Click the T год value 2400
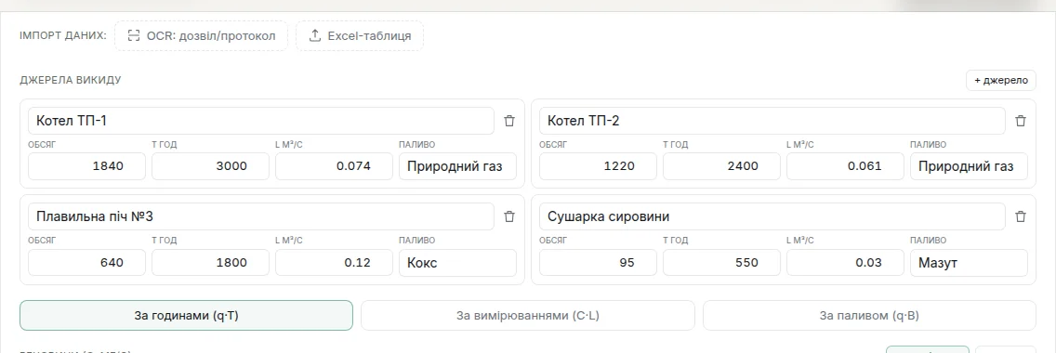 tap(722, 166)
